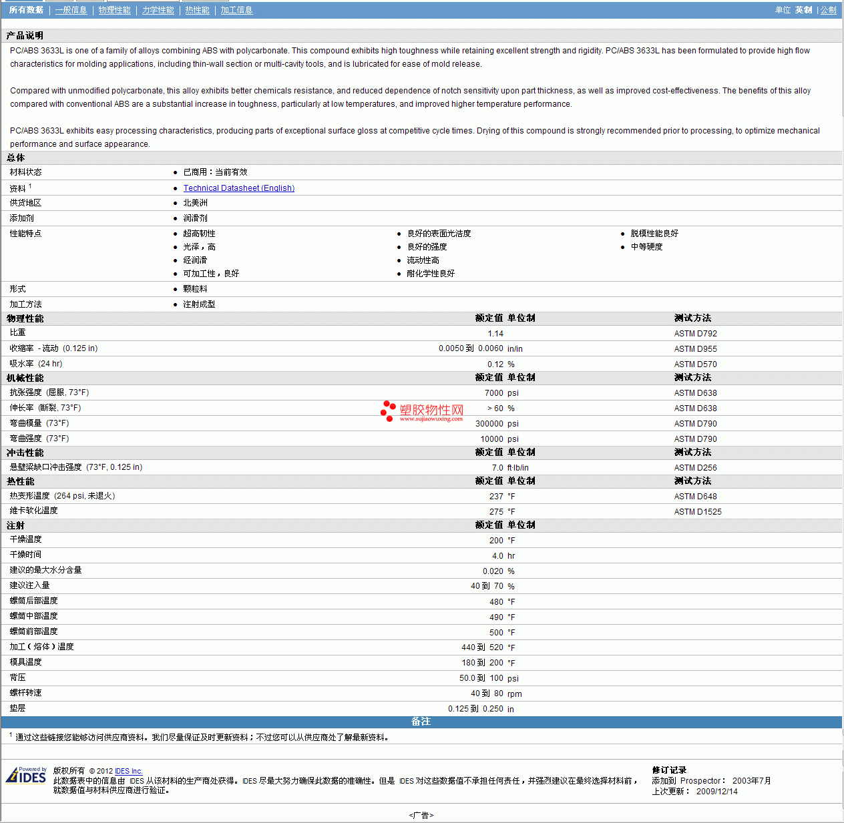844x823 pixels.
Task: Switch to the 物理性能 tab
Action: coord(114,10)
